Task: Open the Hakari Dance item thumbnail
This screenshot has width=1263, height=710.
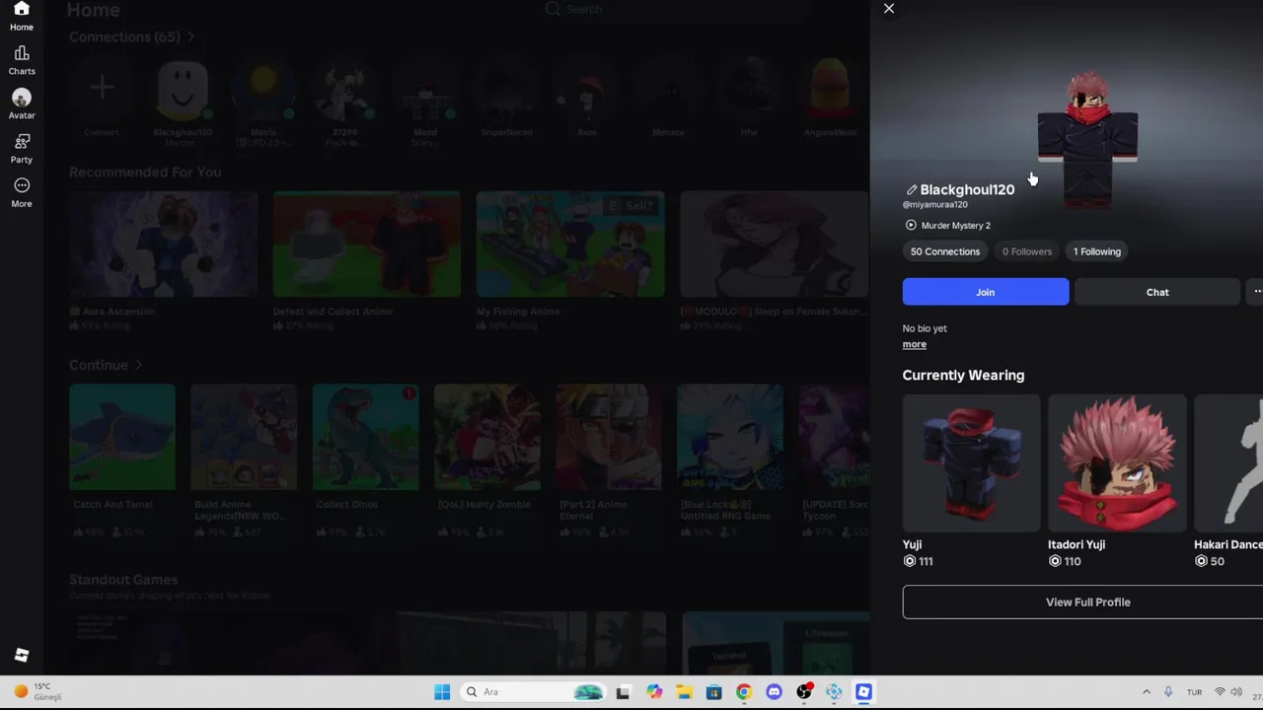Action: [1228, 463]
